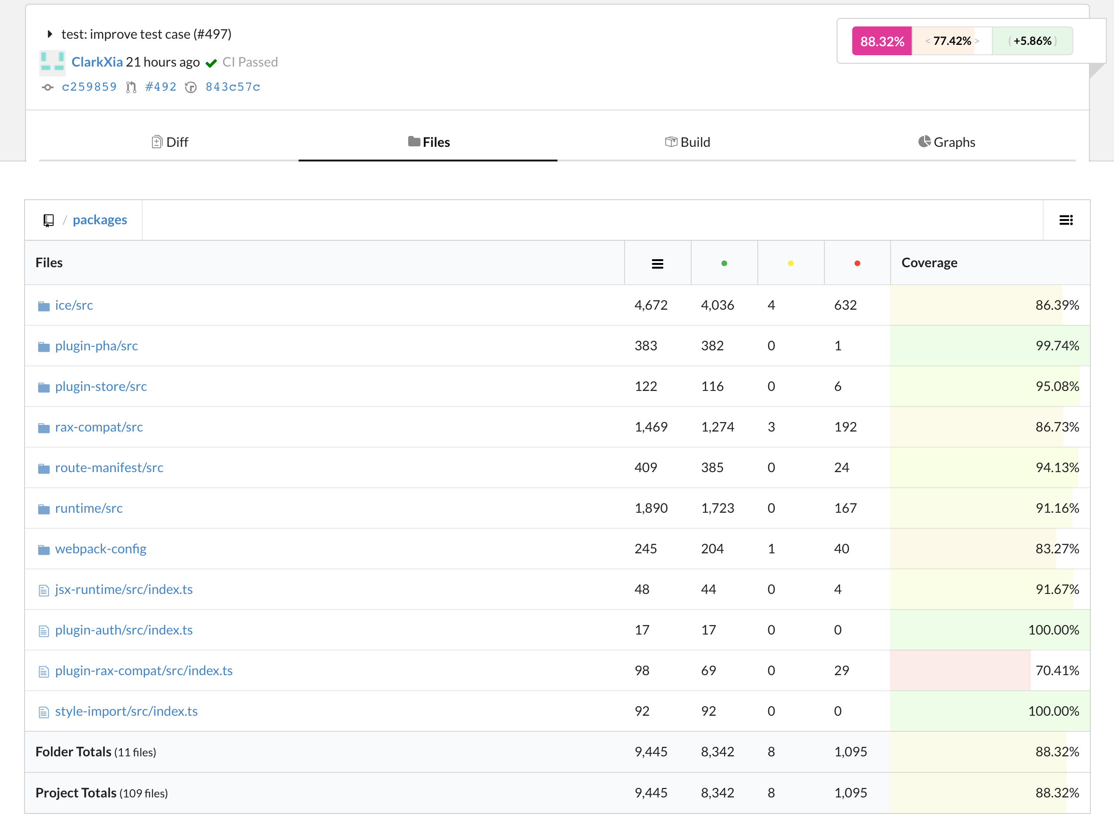Click the red misses column dot icon
This screenshot has width=1114, height=830.
coord(857,262)
